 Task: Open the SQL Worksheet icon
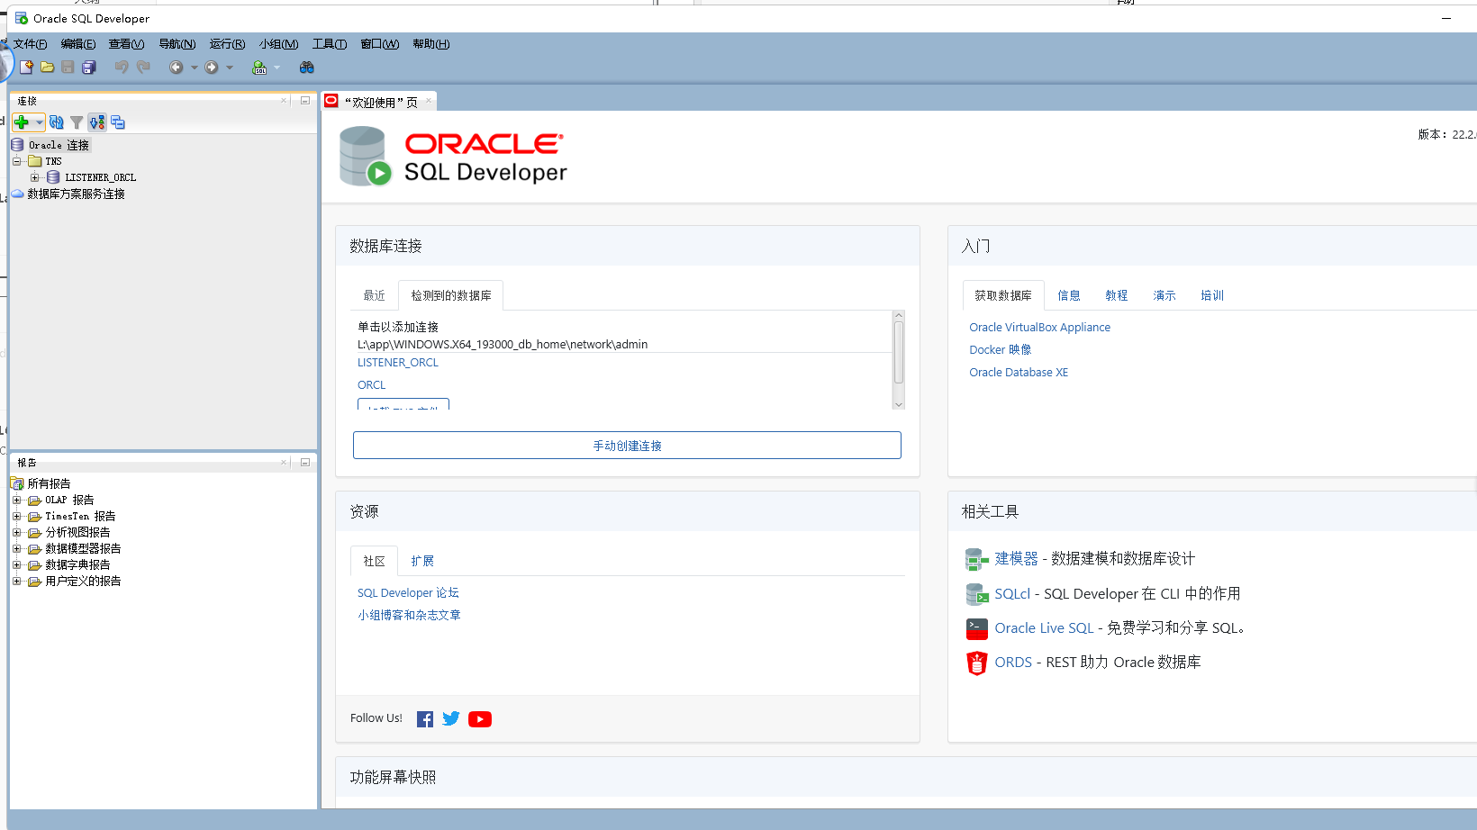(259, 68)
